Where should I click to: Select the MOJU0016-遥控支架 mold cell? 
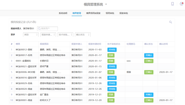click(26, 78)
